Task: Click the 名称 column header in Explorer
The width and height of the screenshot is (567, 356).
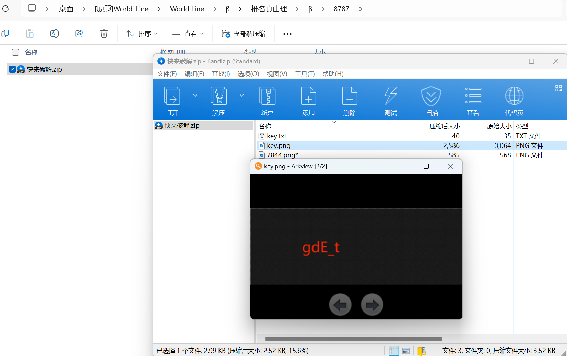Action: click(x=31, y=52)
